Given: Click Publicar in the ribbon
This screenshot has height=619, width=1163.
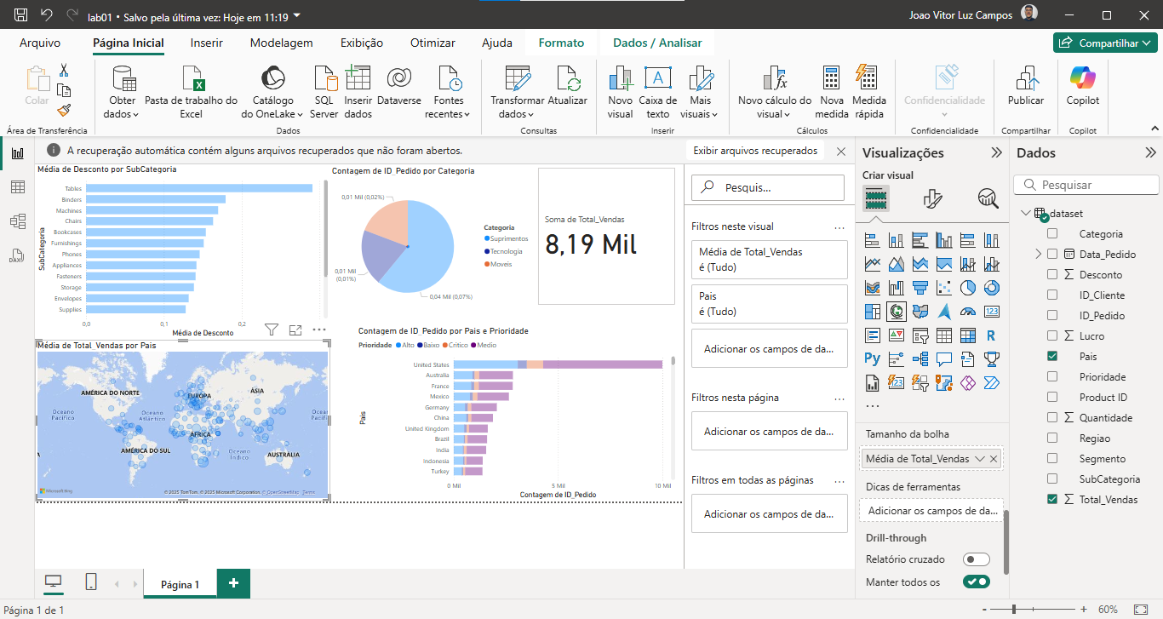Looking at the screenshot, I should (x=1026, y=86).
